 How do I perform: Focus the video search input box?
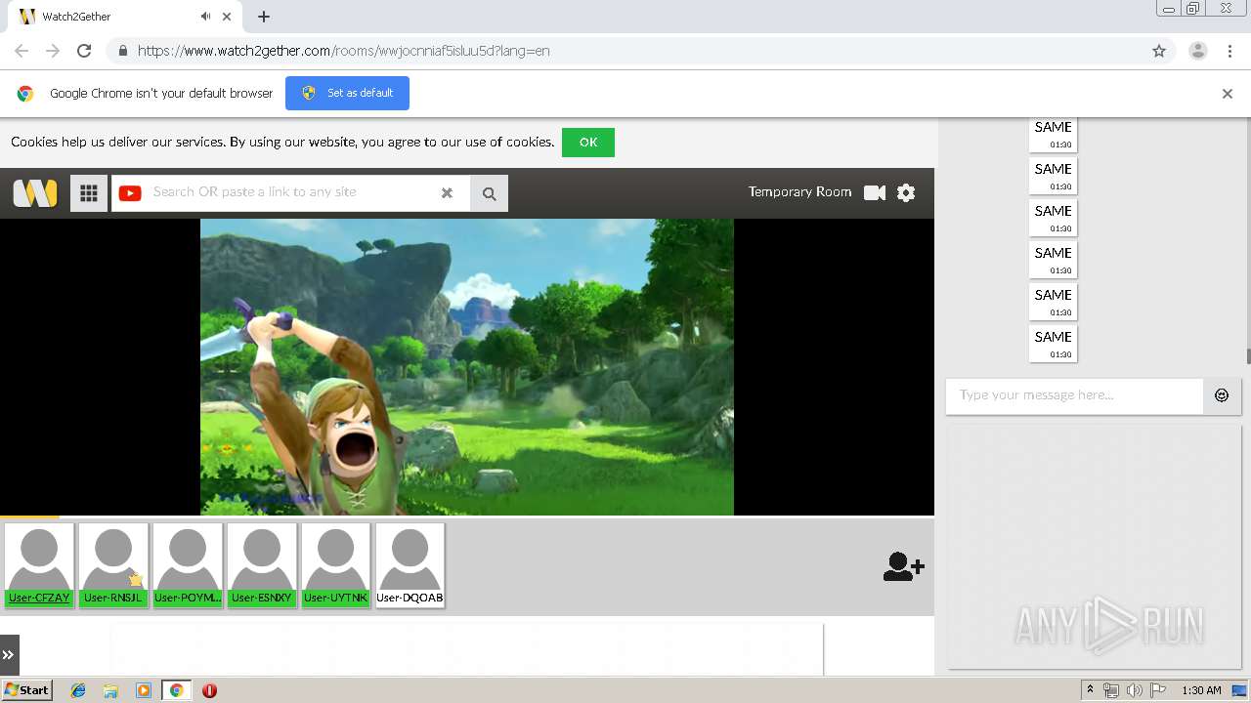point(292,192)
